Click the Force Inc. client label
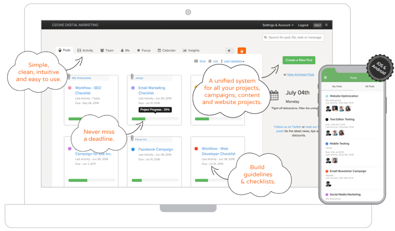 pyautogui.click(x=141, y=139)
